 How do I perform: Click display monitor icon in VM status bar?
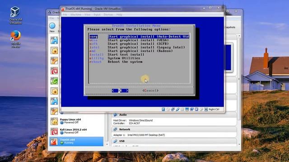point(187,109)
